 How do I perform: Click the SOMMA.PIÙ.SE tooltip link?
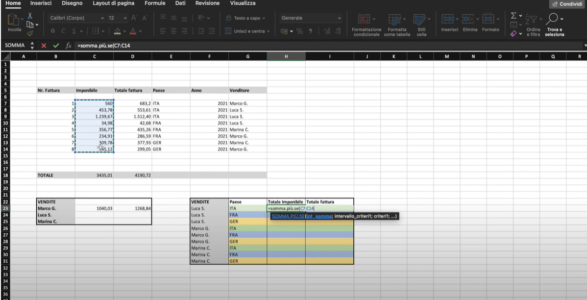[x=288, y=215]
